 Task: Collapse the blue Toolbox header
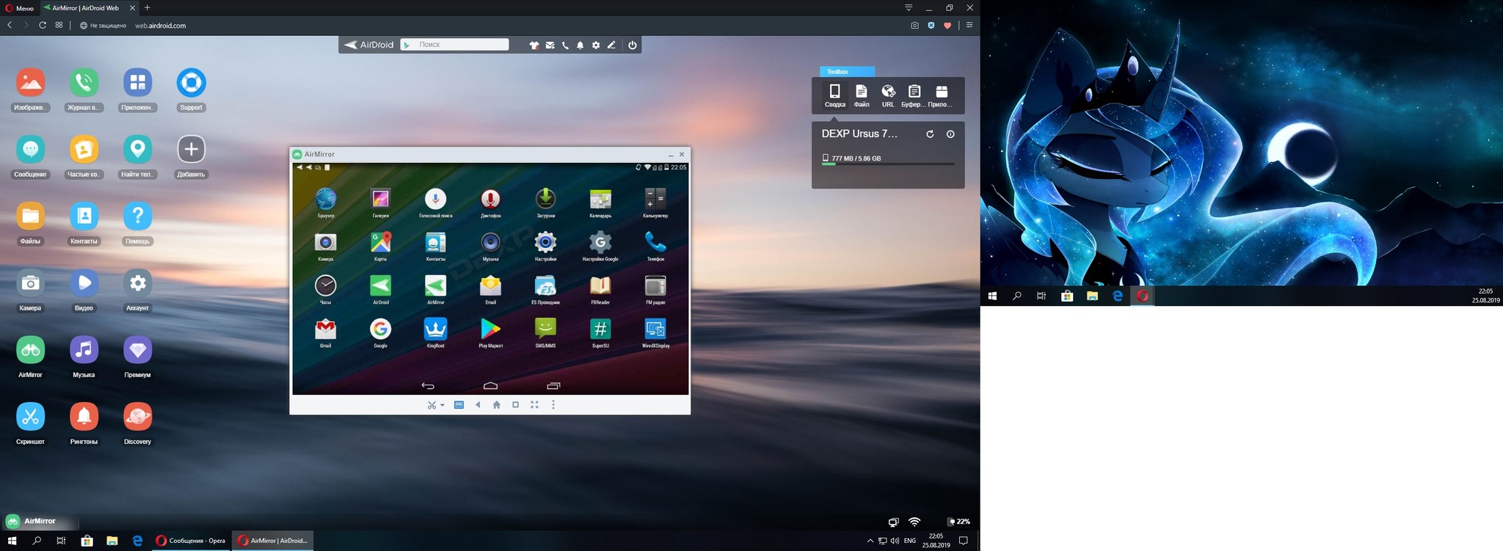click(x=847, y=72)
